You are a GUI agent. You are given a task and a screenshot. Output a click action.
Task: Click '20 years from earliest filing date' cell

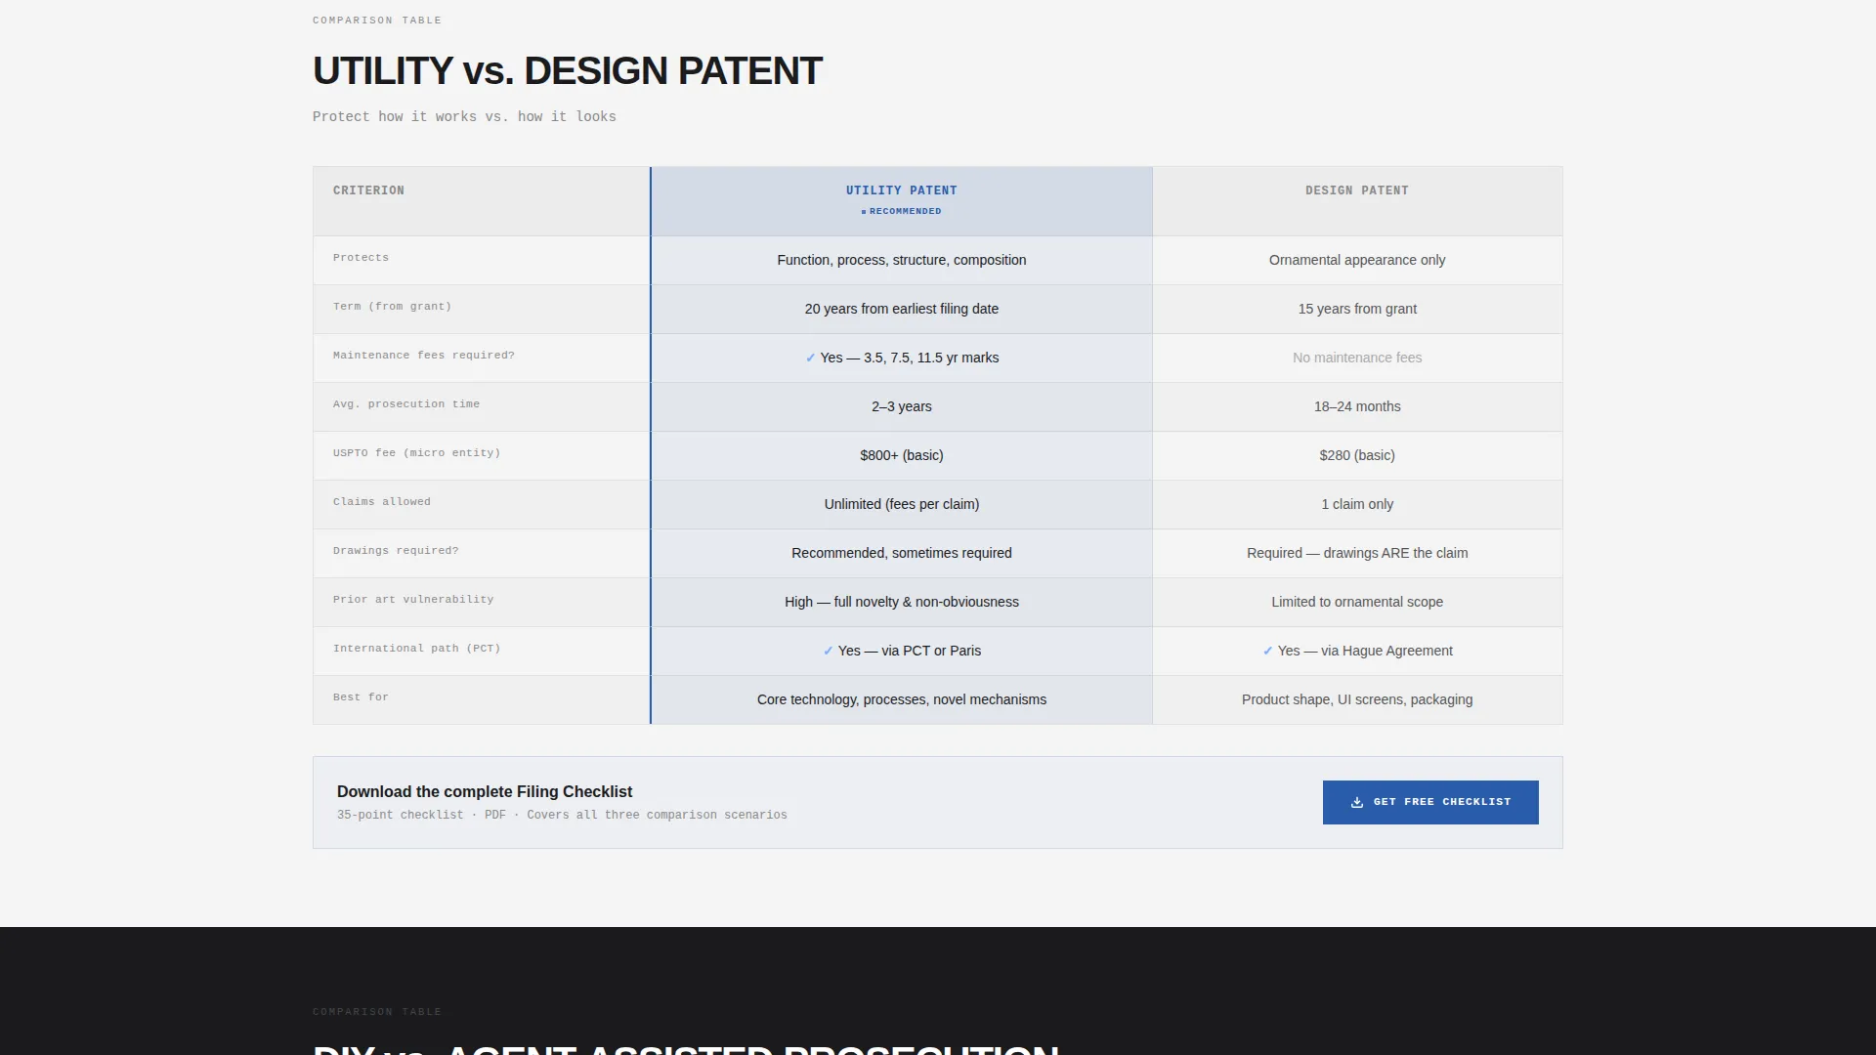pyautogui.click(x=901, y=309)
